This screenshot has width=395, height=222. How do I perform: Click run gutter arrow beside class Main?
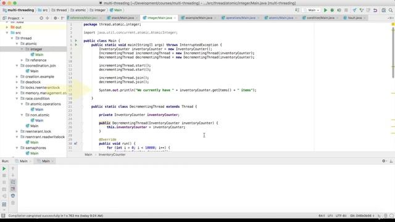point(76,41)
